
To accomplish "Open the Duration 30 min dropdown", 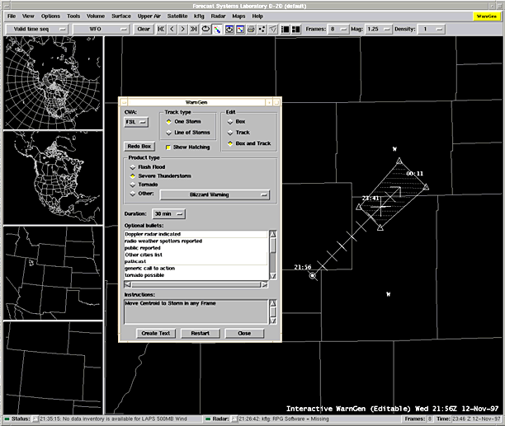I will 169,213.
